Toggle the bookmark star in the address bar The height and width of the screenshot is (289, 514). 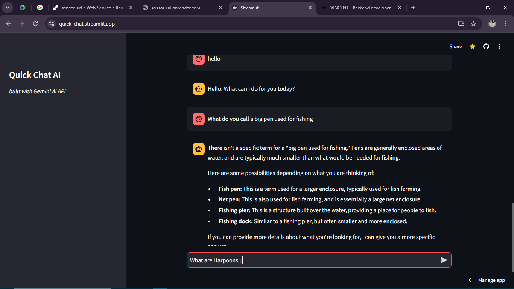pos(473,23)
